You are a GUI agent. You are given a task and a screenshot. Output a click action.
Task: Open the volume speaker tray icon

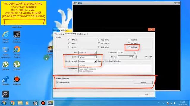tap(175, 103)
